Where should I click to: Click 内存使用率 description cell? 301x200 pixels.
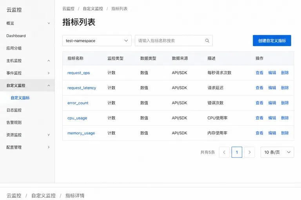point(218,133)
